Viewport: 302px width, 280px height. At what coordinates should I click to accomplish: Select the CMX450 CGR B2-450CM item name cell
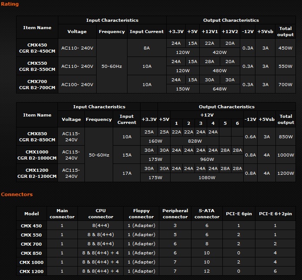[x=37, y=48]
